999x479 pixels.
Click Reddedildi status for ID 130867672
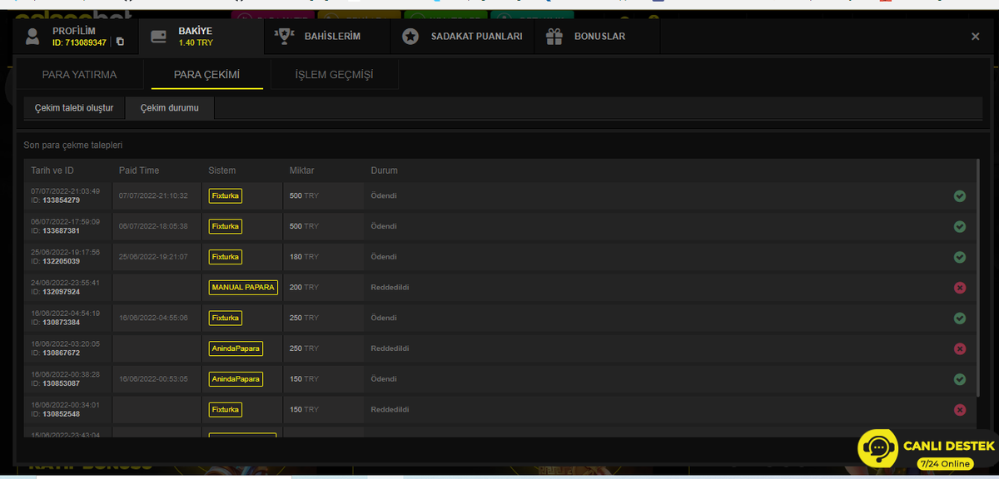click(x=390, y=348)
